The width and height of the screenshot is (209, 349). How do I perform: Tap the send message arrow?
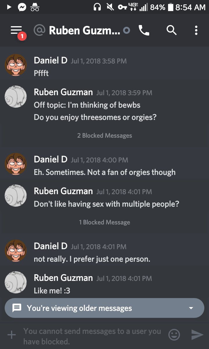[x=197, y=335]
